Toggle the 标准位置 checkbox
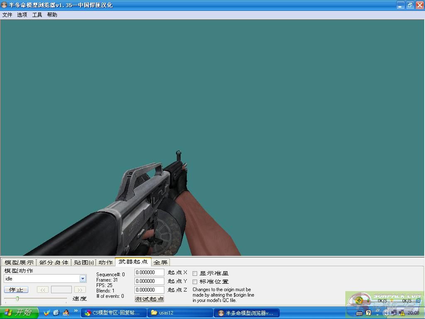425x319 pixels. pos(195,282)
